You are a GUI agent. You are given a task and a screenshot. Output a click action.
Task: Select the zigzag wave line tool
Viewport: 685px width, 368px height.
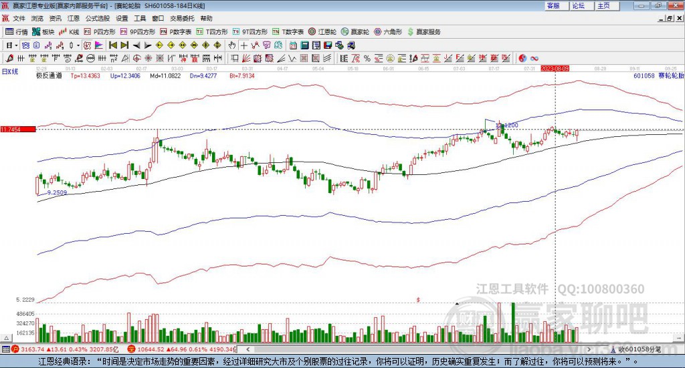point(292,58)
